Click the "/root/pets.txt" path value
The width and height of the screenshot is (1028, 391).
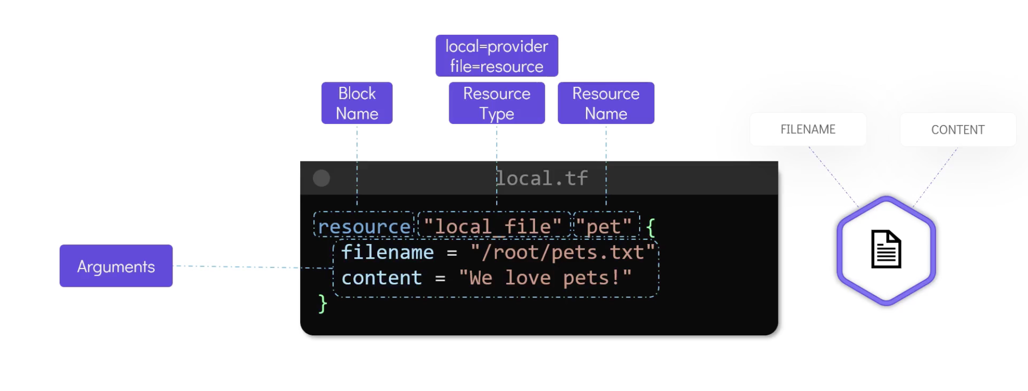coord(562,252)
